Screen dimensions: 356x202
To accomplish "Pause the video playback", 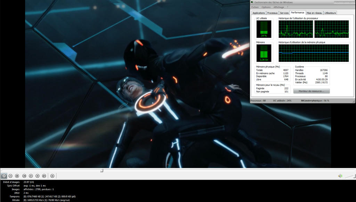I will pyautogui.click(x=10, y=176).
